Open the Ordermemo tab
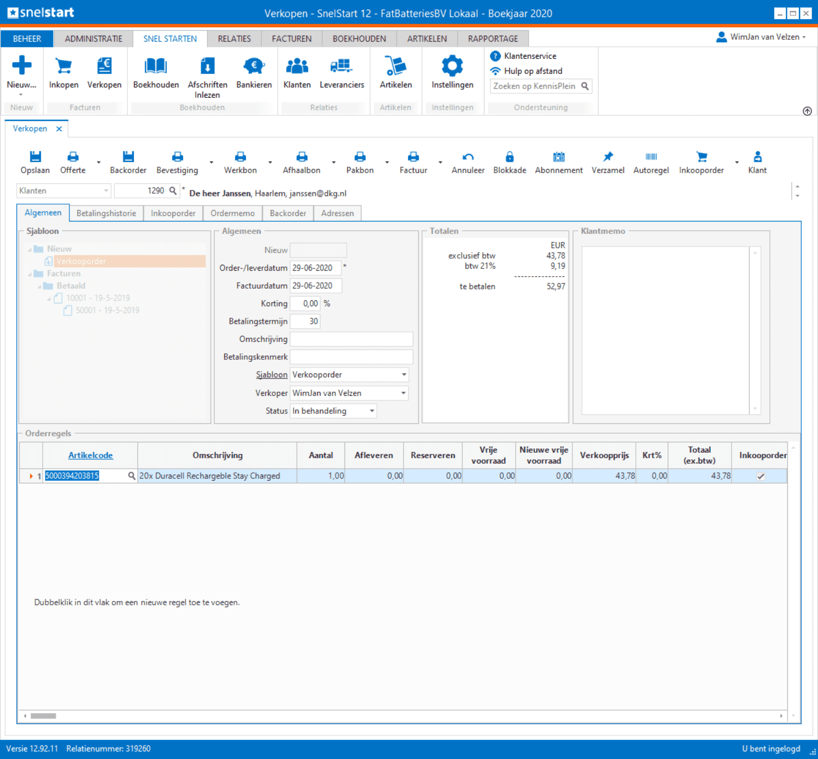The image size is (818, 759). click(x=232, y=213)
